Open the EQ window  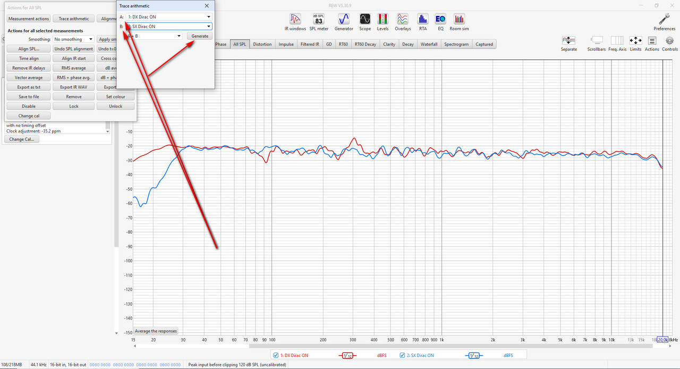pos(440,22)
